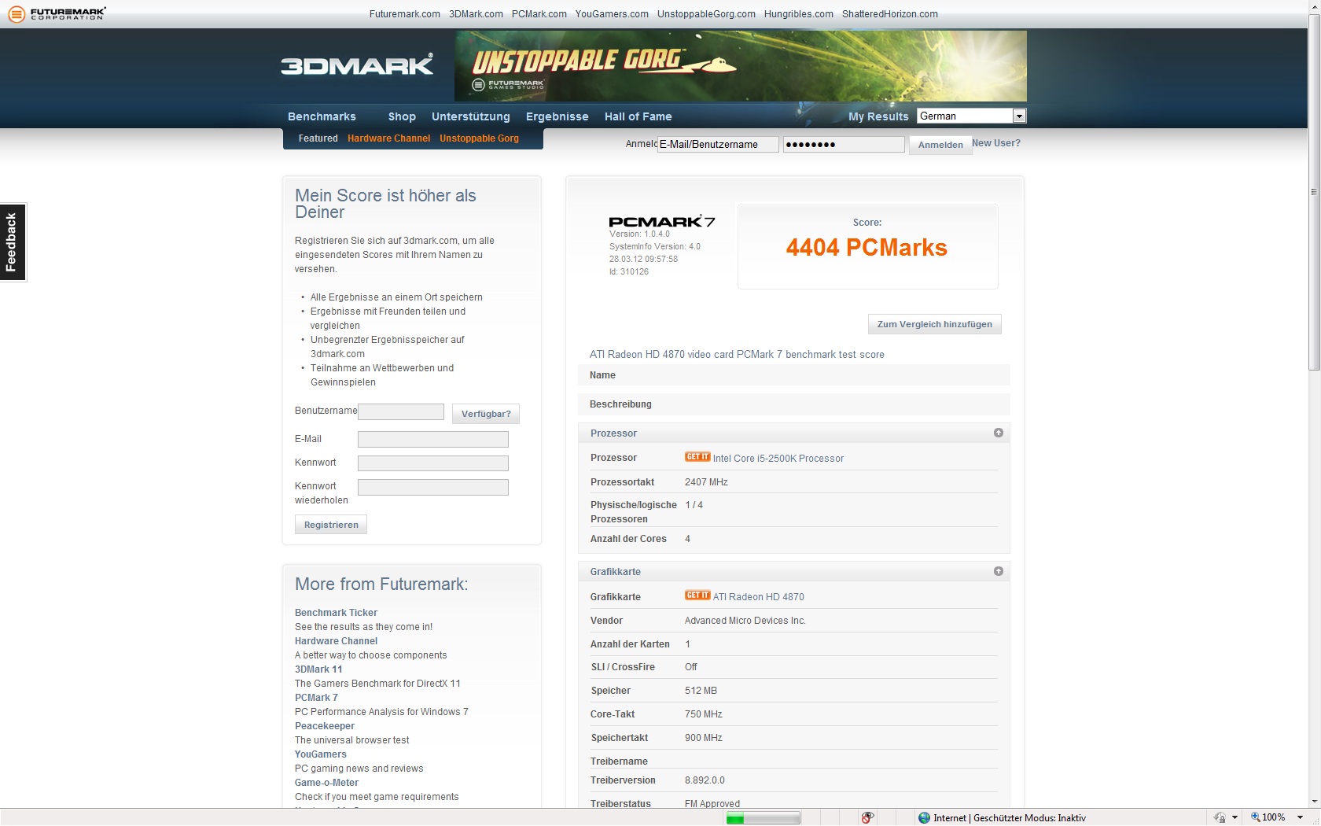
Task: Open Futuremark.com top link
Action: 405,14
